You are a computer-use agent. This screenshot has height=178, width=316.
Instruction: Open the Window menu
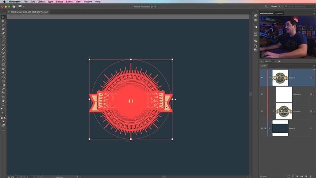88,2
